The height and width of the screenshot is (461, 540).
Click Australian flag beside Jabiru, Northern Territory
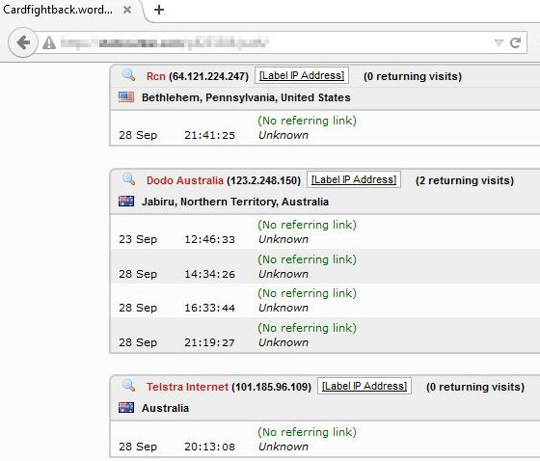pyautogui.click(x=126, y=201)
